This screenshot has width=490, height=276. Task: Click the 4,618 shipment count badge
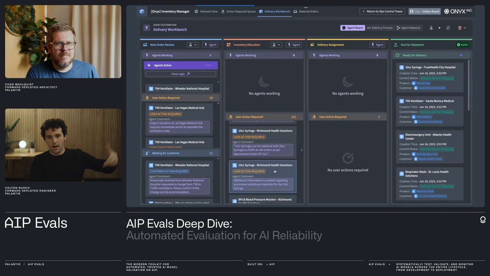click(462, 45)
